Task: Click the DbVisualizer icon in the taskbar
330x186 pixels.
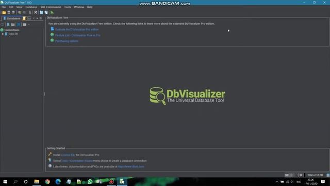Action: pyautogui.click(x=122, y=181)
